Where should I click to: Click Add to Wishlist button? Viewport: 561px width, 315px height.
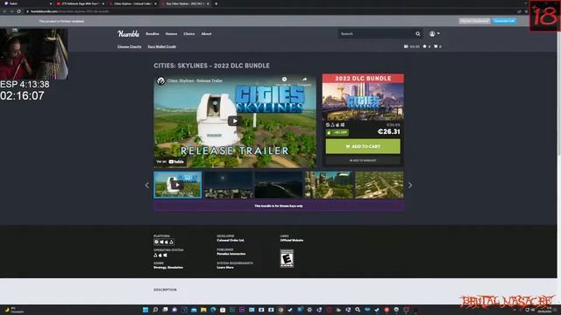pos(363,160)
